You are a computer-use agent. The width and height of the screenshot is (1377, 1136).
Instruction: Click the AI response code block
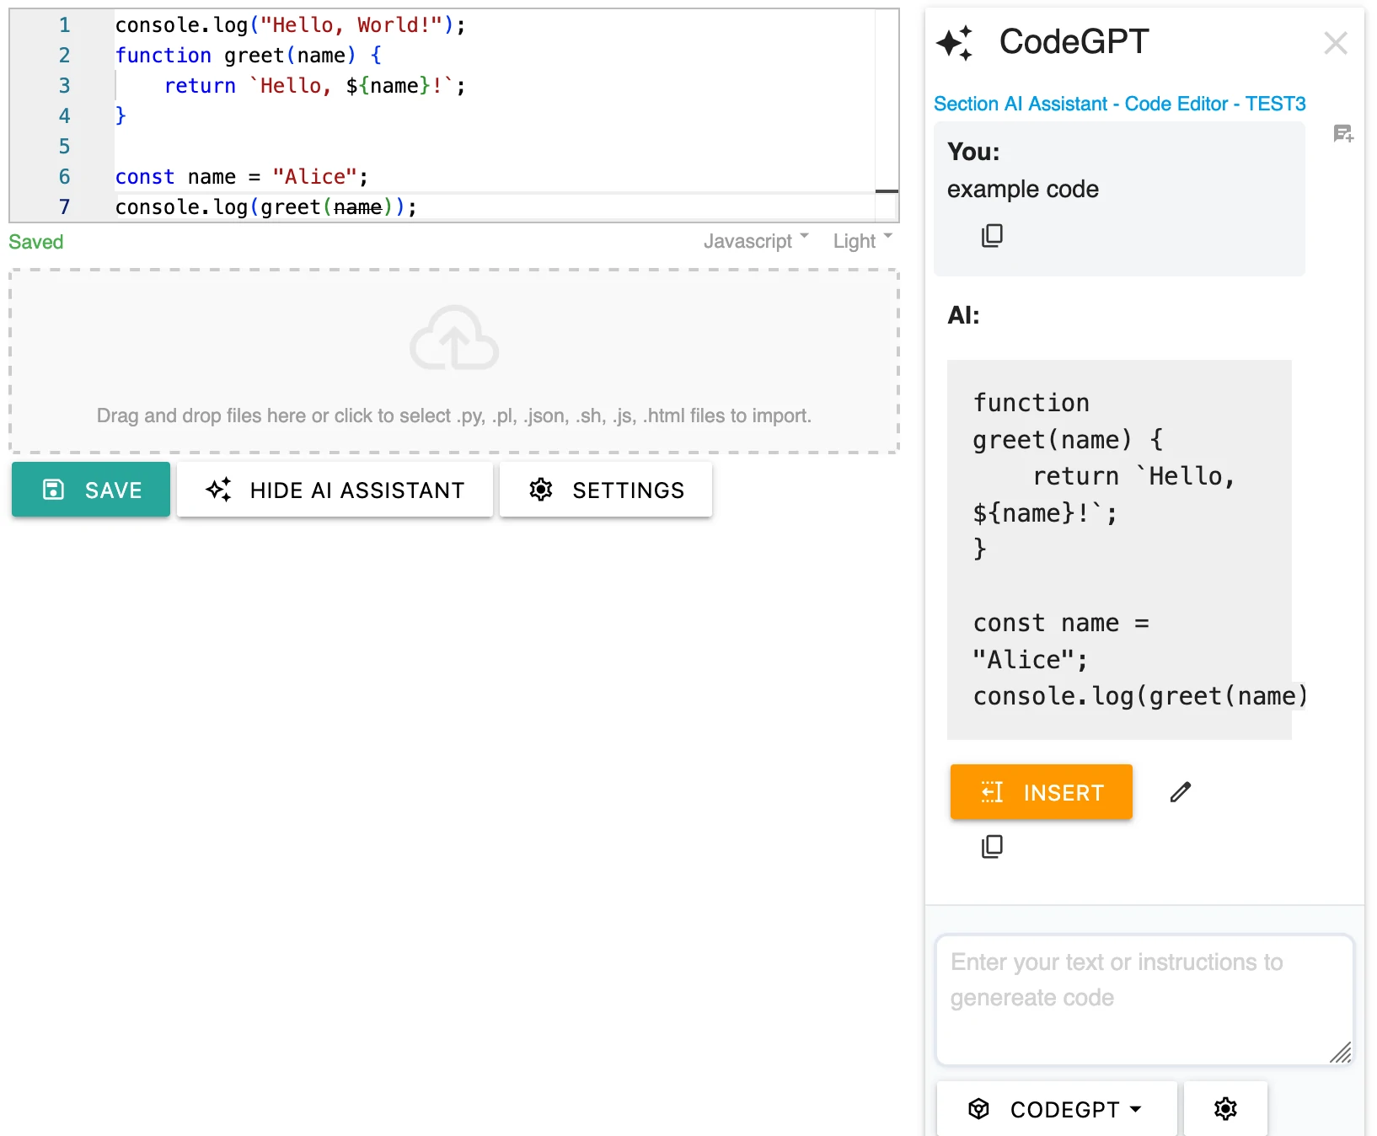[1119, 549]
